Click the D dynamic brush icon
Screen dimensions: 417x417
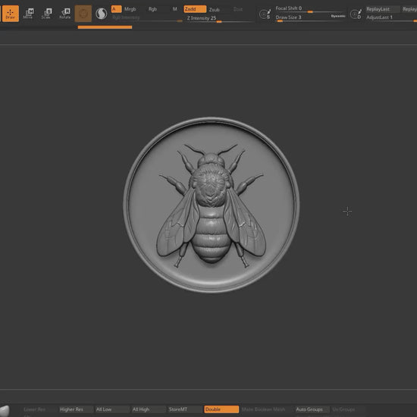tap(356, 14)
